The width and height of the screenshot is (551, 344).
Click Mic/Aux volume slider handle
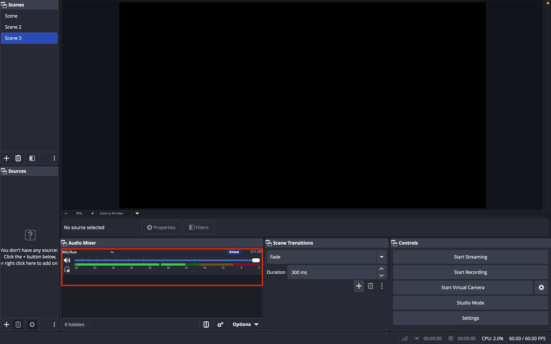(256, 260)
